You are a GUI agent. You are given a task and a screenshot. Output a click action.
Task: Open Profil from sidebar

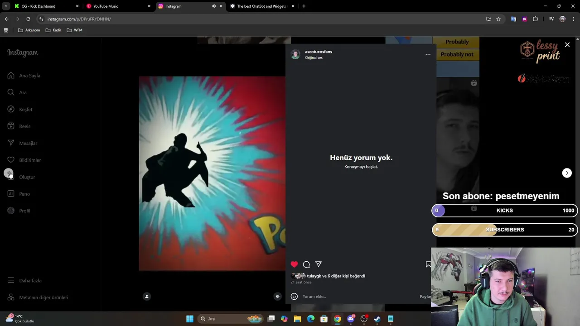point(19,211)
